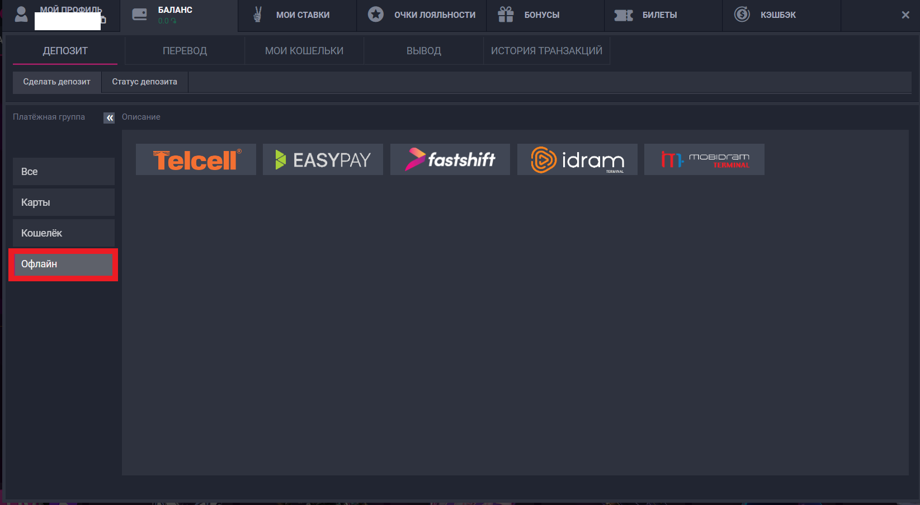The height and width of the screenshot is (505, 920).
Task: Click the loyalty points star icon
Action: (x=376, y=14)
